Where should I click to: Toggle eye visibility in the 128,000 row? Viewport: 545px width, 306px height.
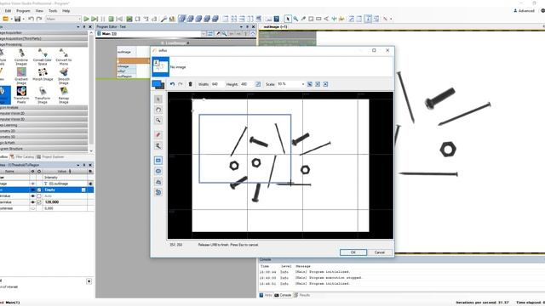[x=33, y=202]
